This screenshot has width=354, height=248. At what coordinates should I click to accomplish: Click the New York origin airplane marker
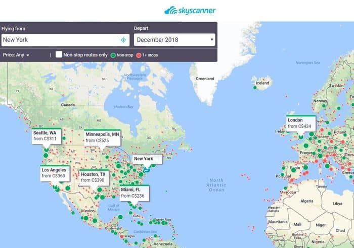click(x=147, y=170)
